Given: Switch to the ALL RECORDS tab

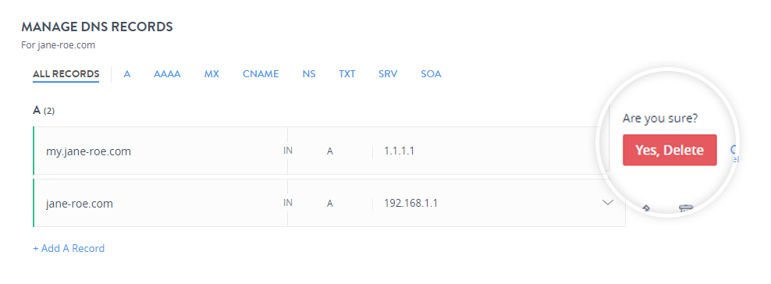Looking at the screenshot, I should point(66,74).
